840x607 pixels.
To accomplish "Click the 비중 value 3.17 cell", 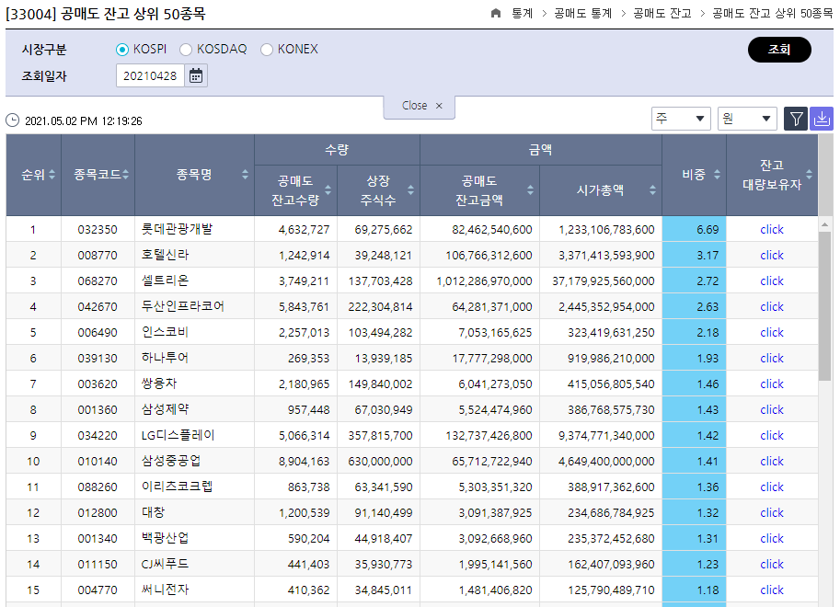I will pos(694,255).
